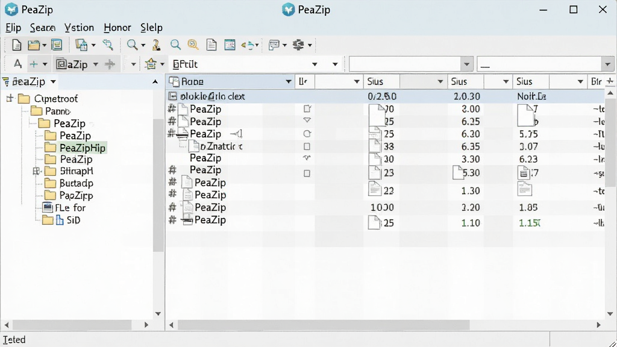Image resolution: width=617 pixels, height=347 pixels.
Task: Click the teal plus add icon
Action: point(34,64)
